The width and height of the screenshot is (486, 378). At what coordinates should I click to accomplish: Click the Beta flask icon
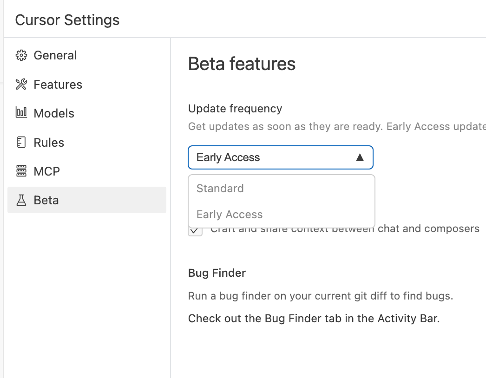point(21,200)
